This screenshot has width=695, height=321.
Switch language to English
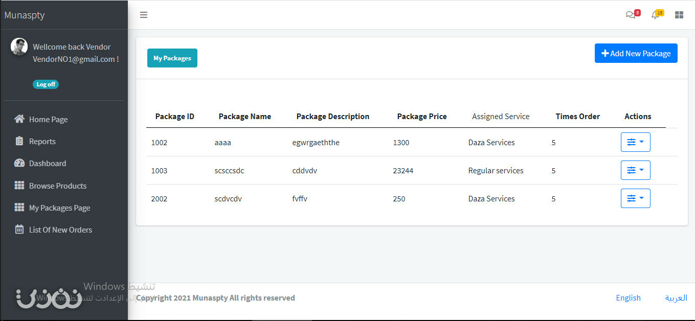pyautogui.click(x=628, y=297)
